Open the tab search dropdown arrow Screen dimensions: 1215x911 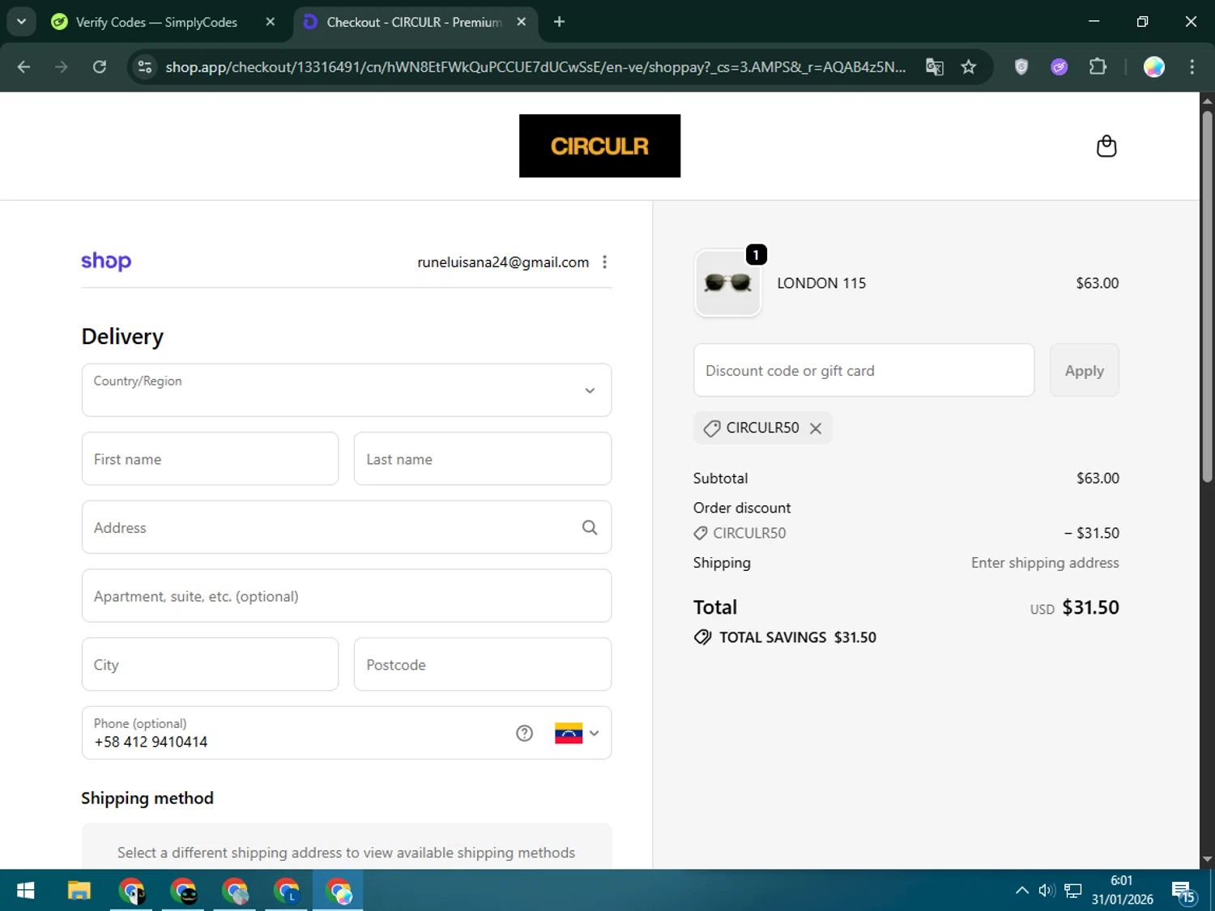point(22,22)
